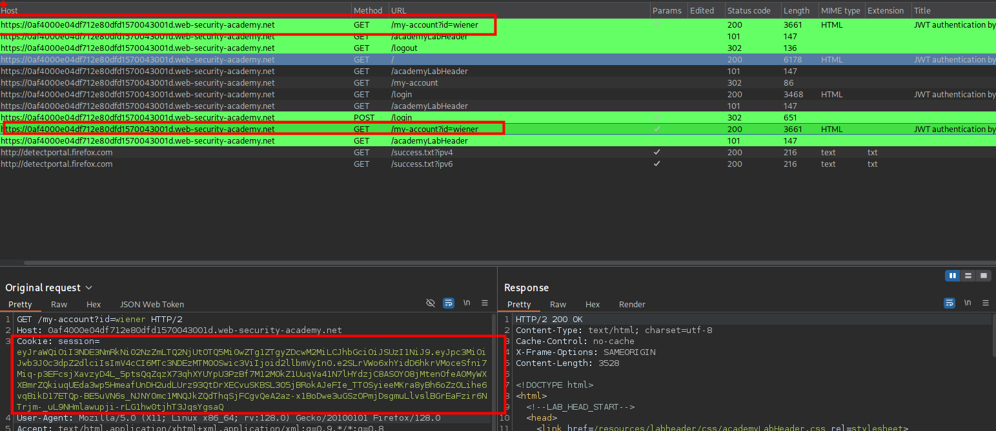Open the Response editor options menu

tap(985, 303)
